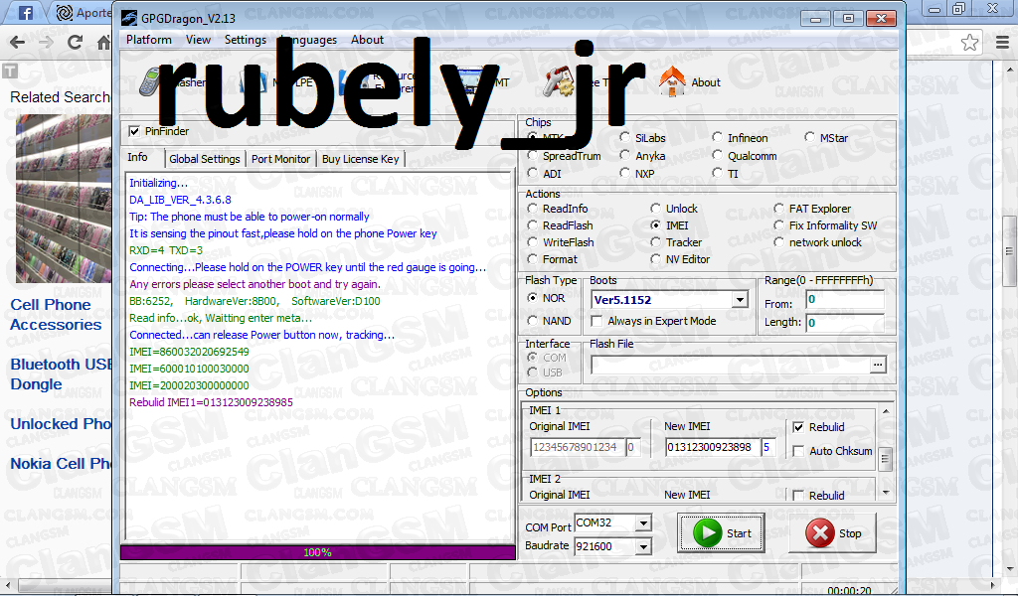This screenshot has width=1018, height=596.
Task: Open the browser hamburger menu
Action: 1002,43
